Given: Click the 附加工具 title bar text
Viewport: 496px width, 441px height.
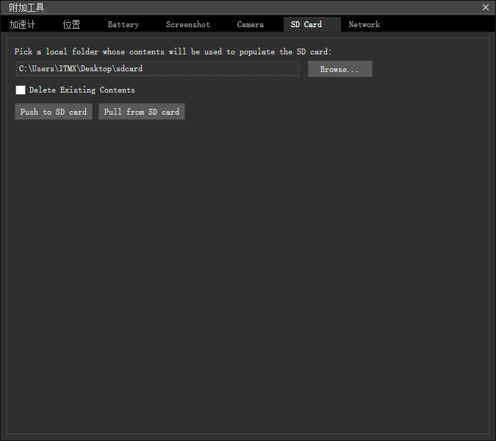Looking at the screenshot, I should point(26,7).
